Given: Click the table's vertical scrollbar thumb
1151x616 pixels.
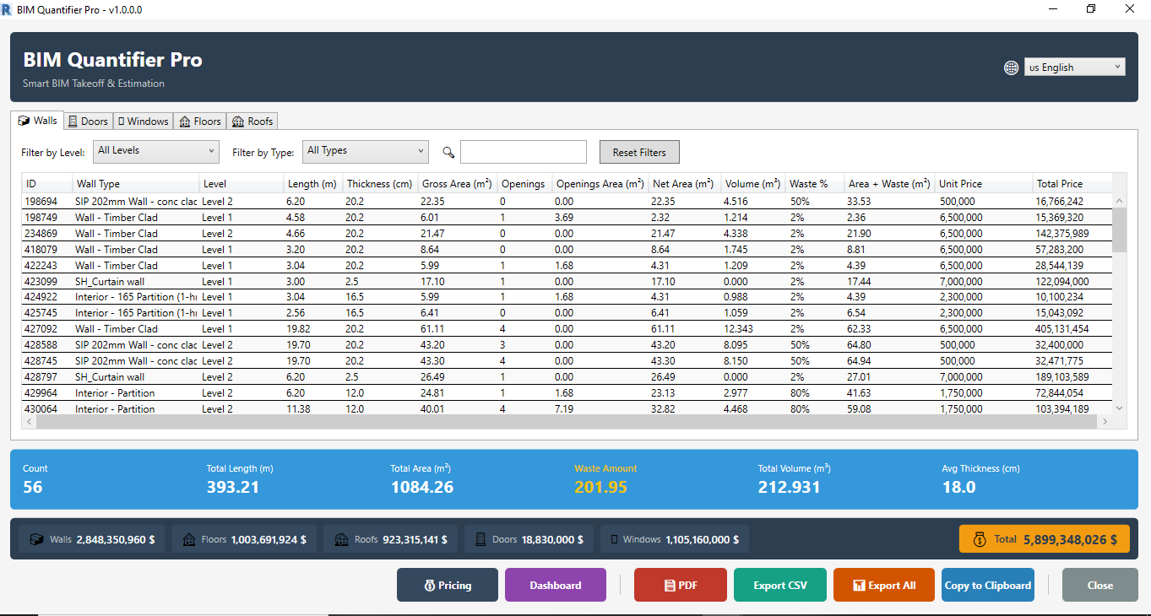Looking at the screenshot, I should (x=1120, y=230).
